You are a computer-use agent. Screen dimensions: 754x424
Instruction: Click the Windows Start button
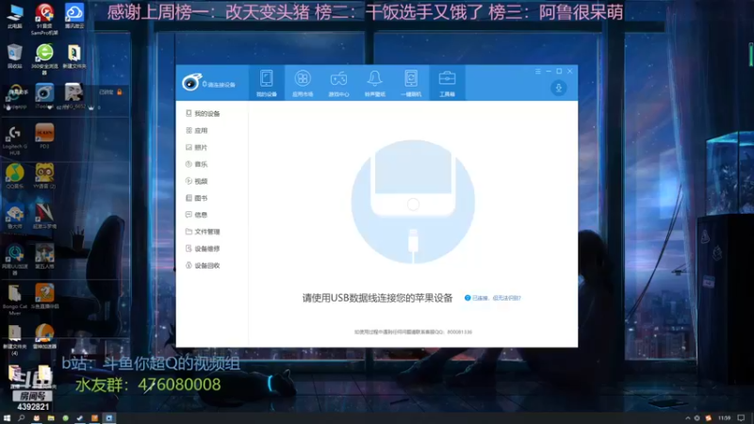[x=7, y=418]
